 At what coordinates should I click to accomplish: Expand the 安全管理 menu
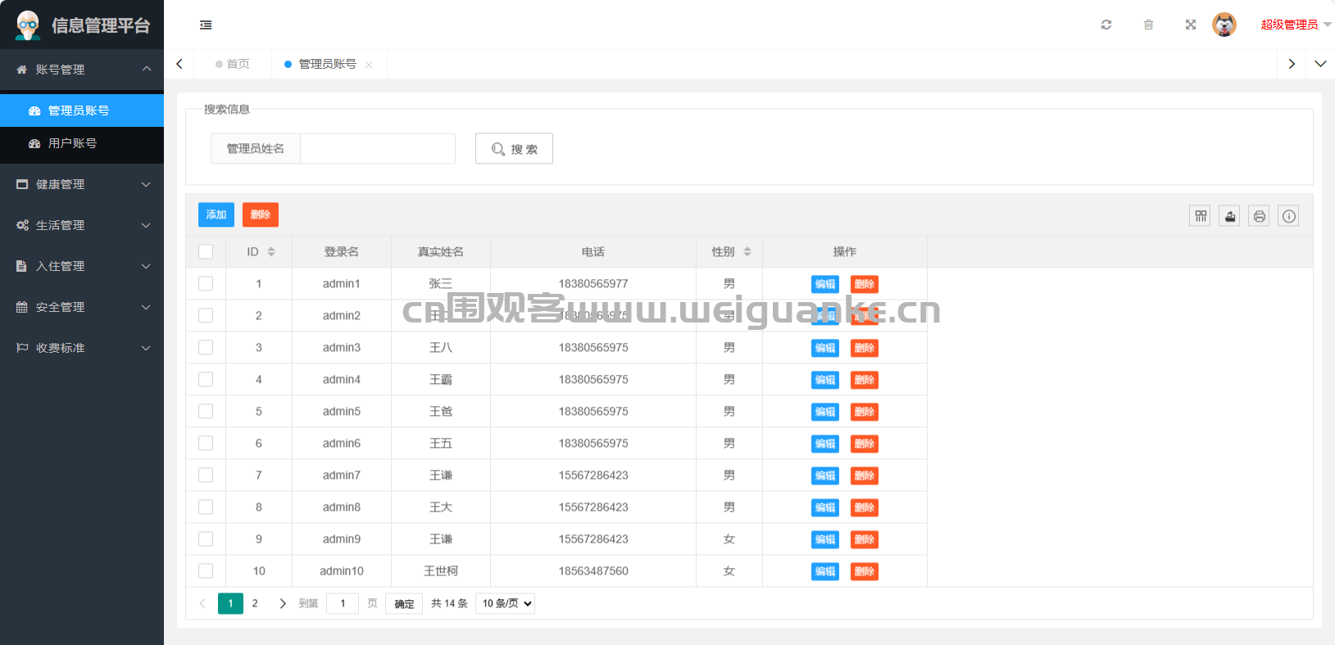(82, 307)
